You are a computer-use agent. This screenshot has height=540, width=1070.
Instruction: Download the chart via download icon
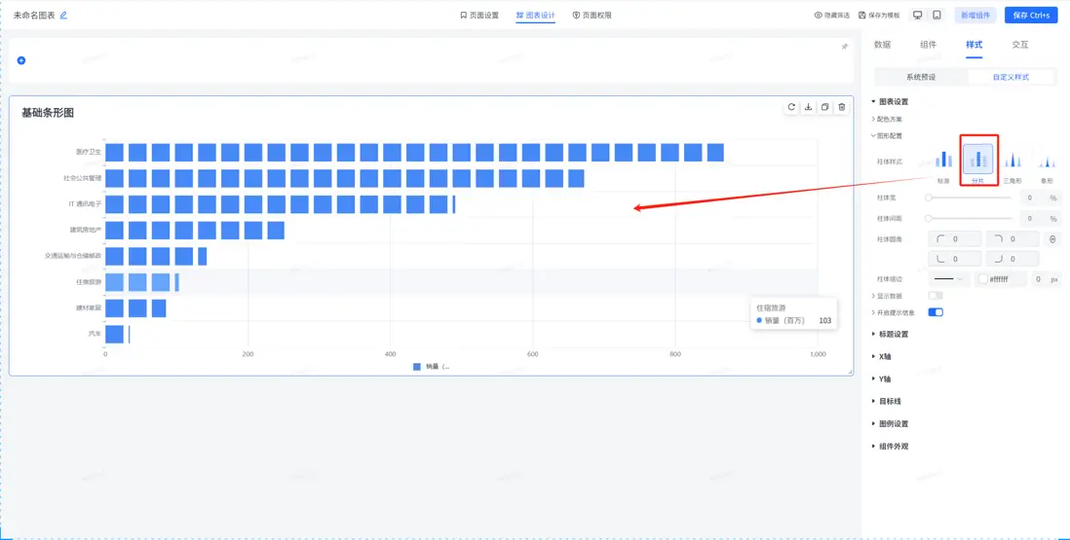808,107
